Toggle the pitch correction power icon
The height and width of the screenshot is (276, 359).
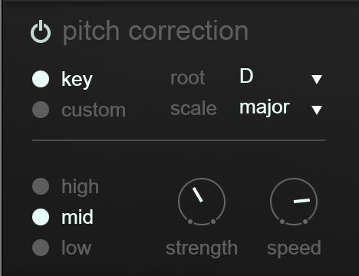point(41,31)
